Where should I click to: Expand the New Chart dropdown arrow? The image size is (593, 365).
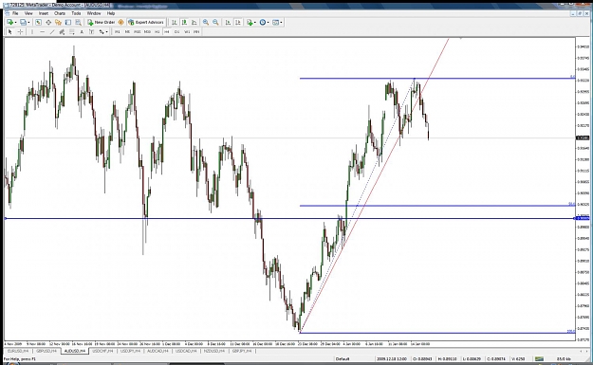15,23
